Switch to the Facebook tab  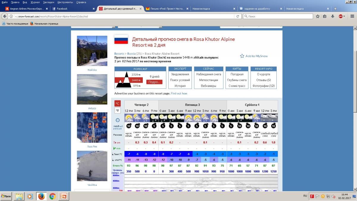tap(73, 9)
